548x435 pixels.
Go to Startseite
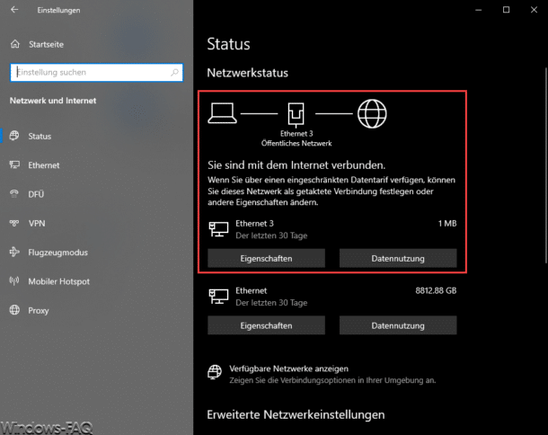click(x=46, y=44)
